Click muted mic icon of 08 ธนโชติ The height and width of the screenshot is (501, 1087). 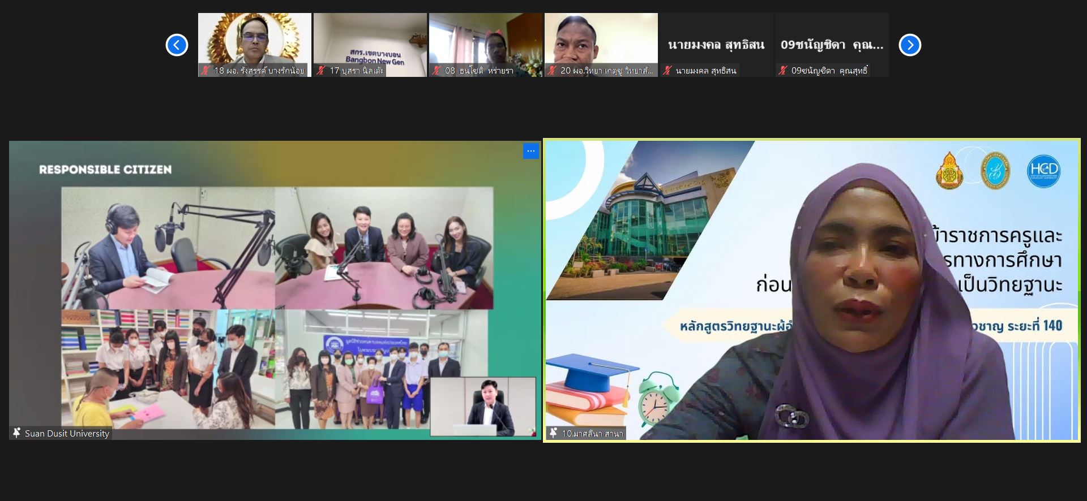click(436, 71)
